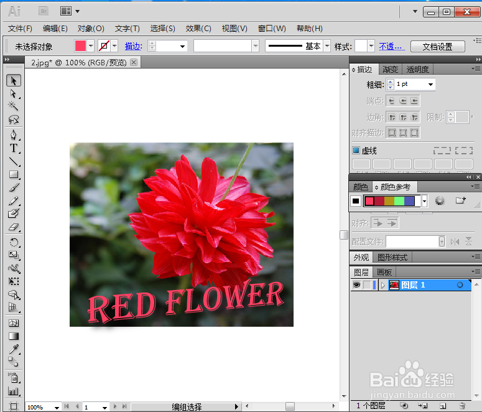Select the Warp tool
The image size is (482, 412).
tap(14, 268)
